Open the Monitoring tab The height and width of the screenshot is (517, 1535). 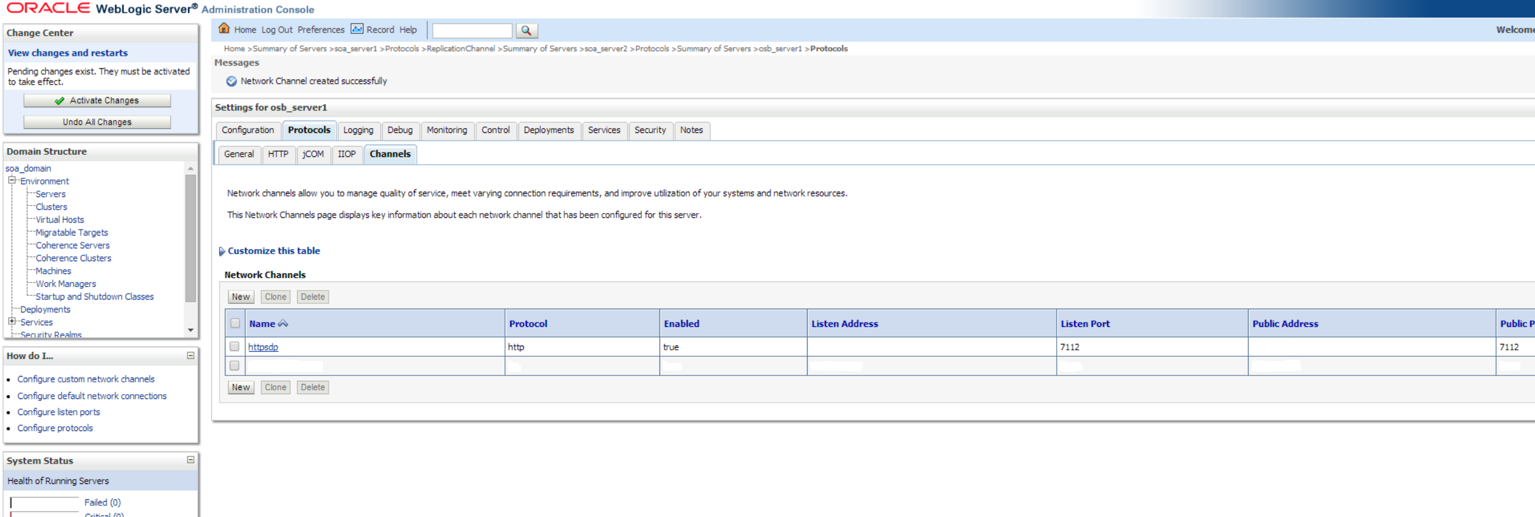pyautogui.click(x=447, y=130)
